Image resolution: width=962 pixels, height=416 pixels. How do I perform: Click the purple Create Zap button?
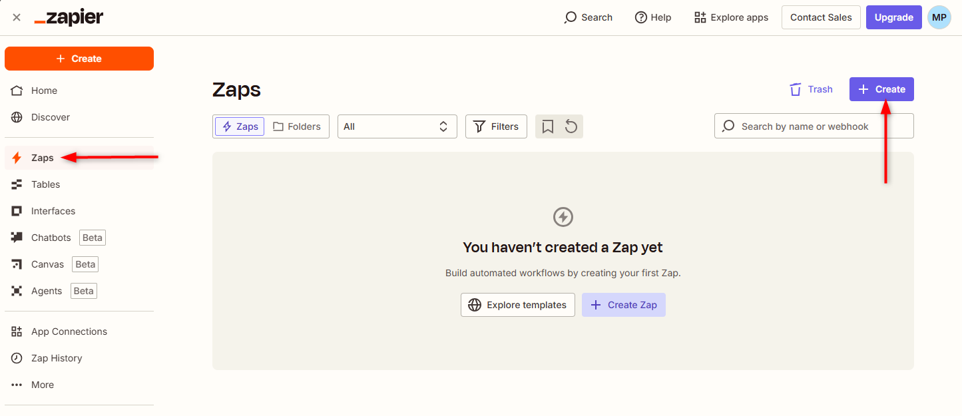623,305
